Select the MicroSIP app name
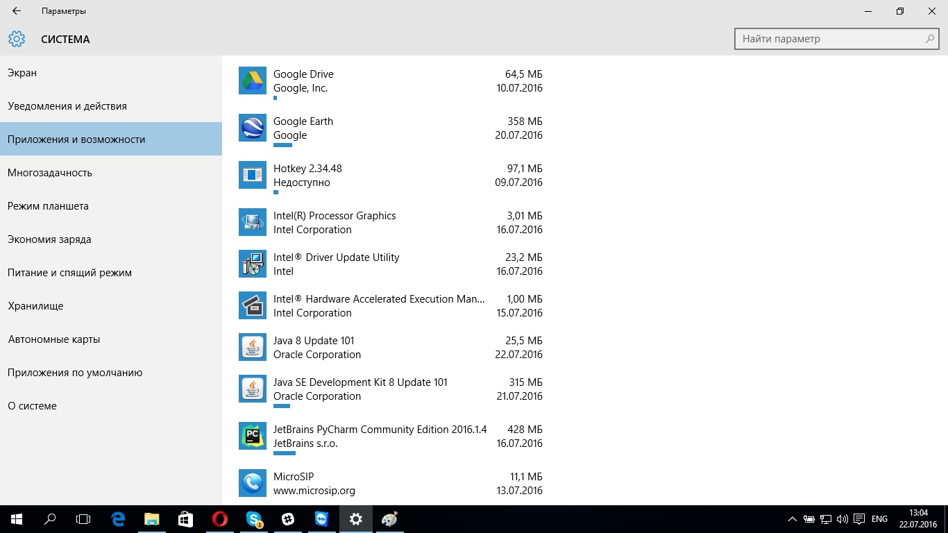This screenshot has width=948, height=533. click(x=294, y=477)
